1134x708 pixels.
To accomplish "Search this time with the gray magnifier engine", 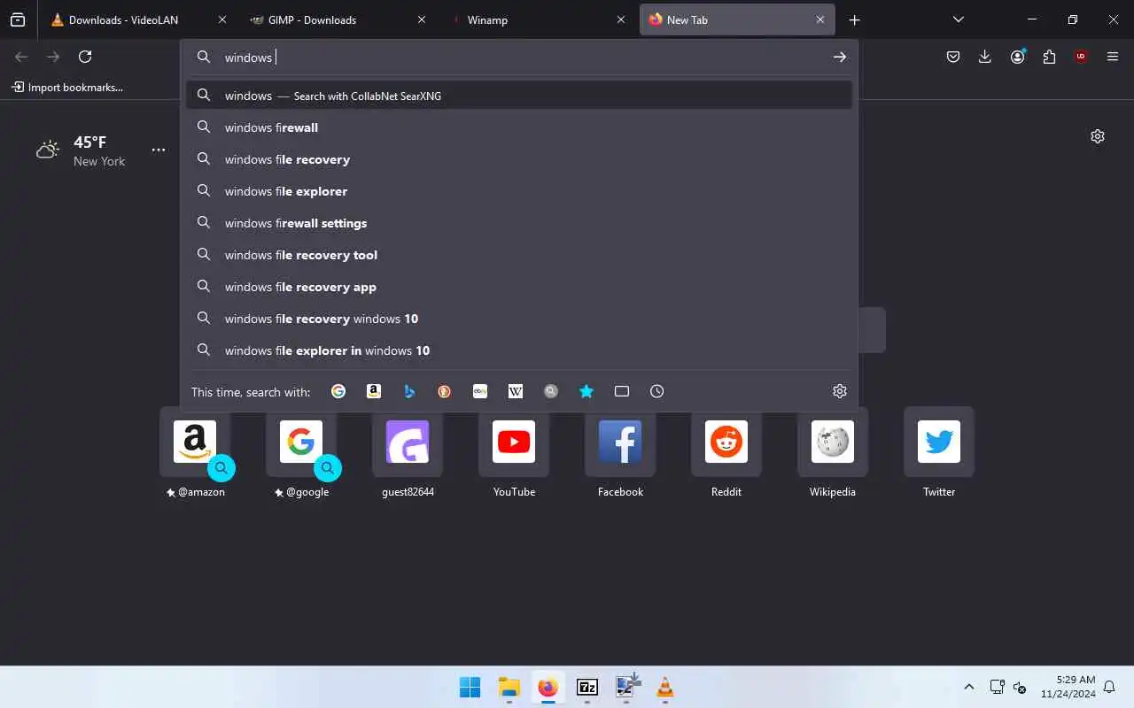I will [x=551, y=391].
